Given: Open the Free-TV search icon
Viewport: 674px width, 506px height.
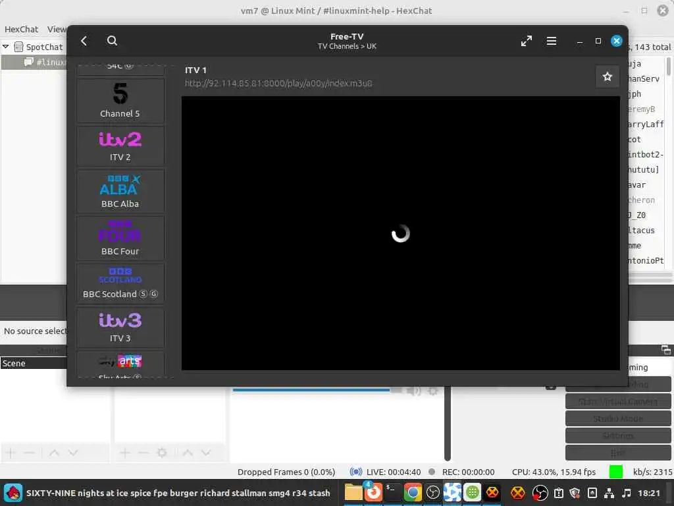Looking at the screenshot, I should tap(112, 41).
